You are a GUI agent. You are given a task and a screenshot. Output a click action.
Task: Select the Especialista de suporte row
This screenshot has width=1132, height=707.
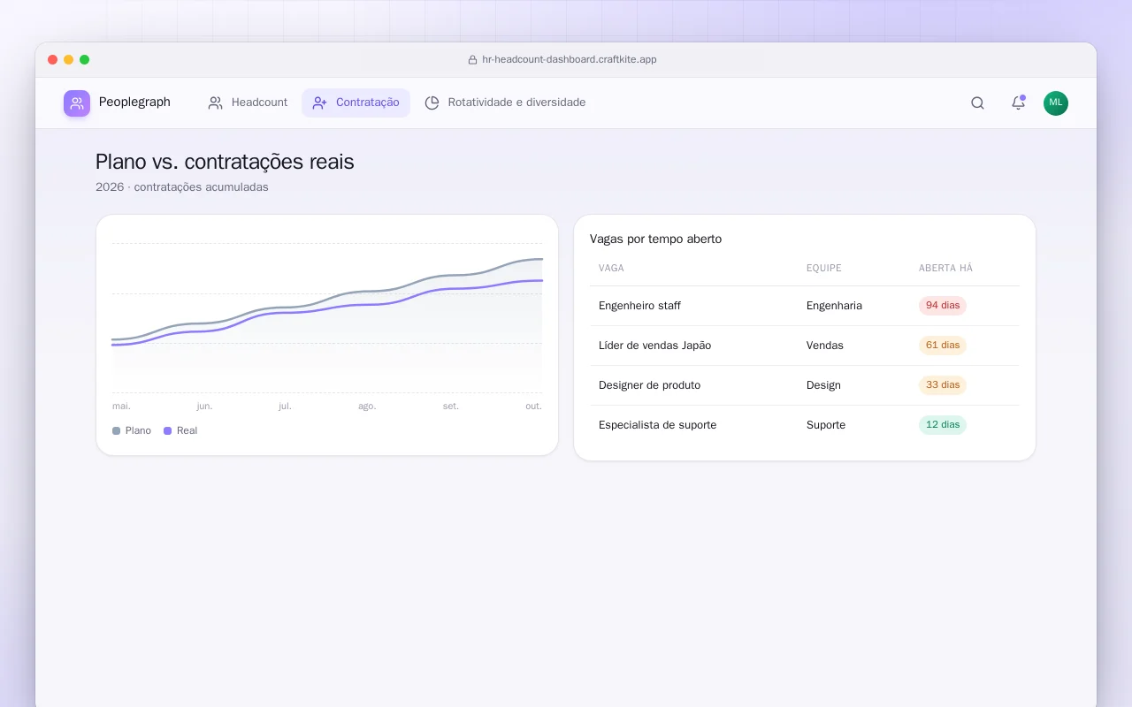805,425
